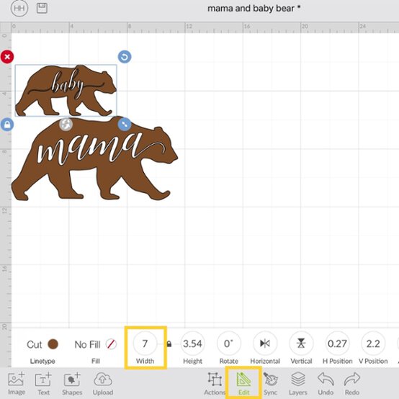Select the Edit tab

pyautogui.click(x=243, y=384)
